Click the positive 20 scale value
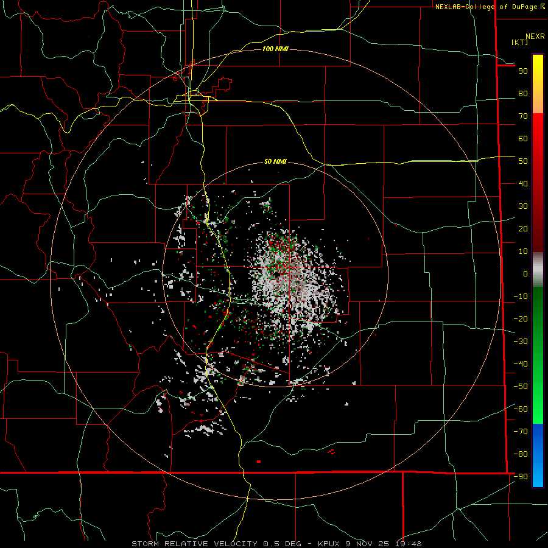This screenshot has width=548, height=548. pyautogui.click(x=523, y=229)
